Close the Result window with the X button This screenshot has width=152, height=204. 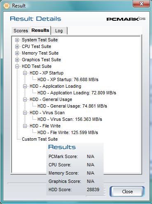[141, 4]
